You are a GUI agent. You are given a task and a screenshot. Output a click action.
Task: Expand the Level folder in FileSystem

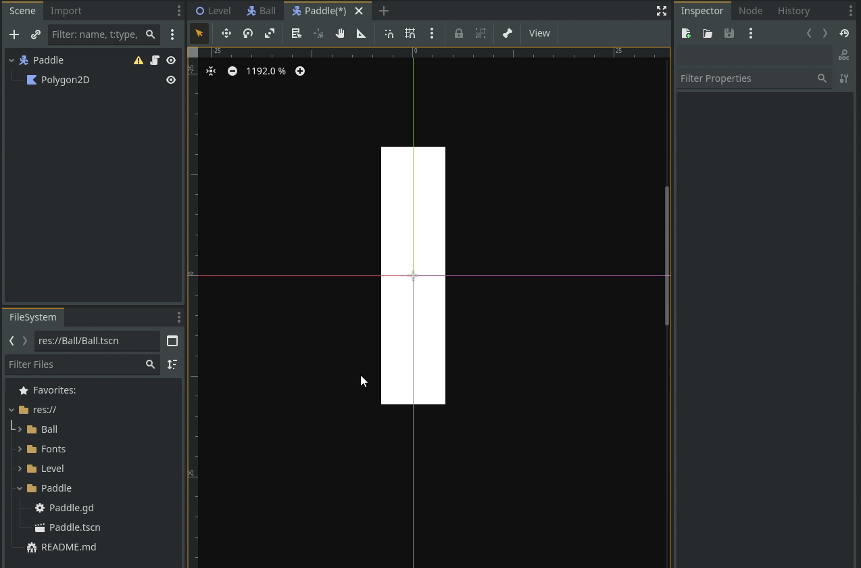point(20,469)
